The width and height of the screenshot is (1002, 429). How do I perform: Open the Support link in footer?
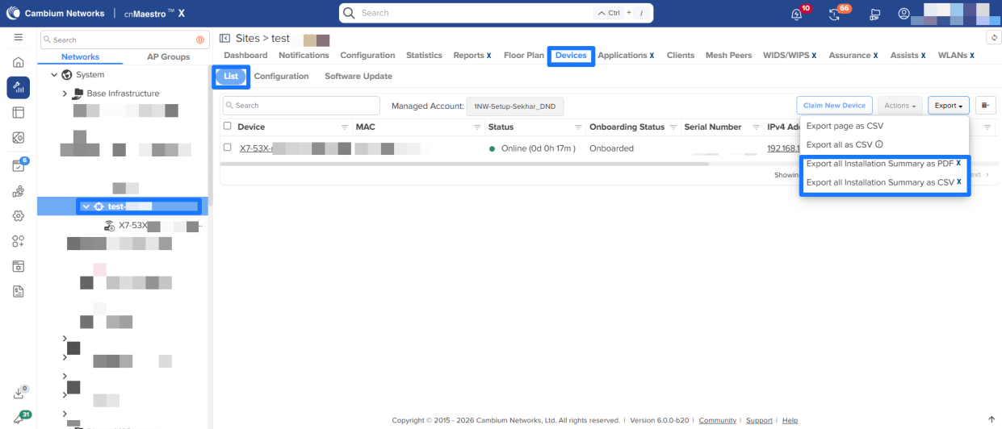pos(759,420)
